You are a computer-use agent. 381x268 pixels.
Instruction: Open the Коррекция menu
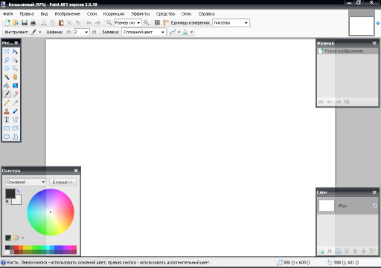[114, 14]
